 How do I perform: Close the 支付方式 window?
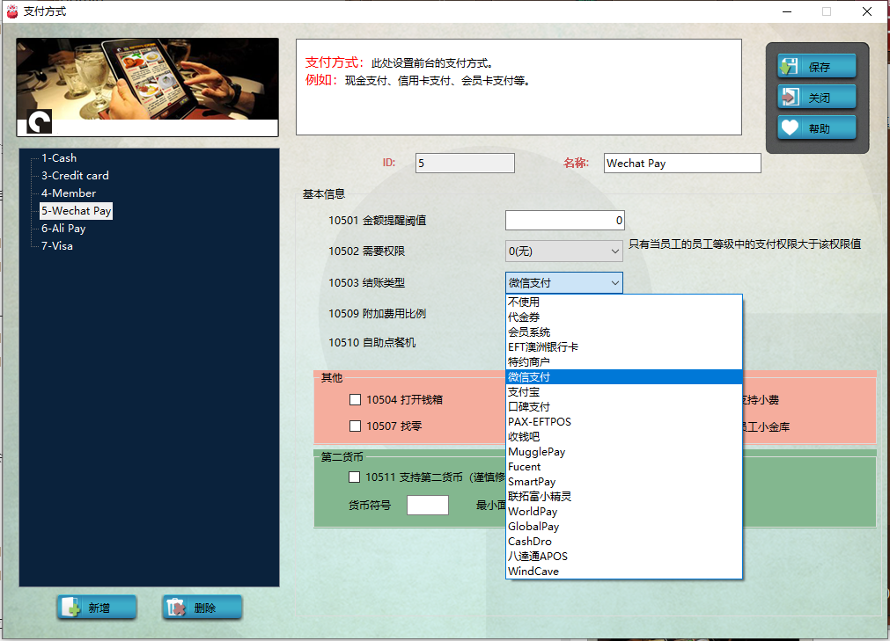[867, 11]
